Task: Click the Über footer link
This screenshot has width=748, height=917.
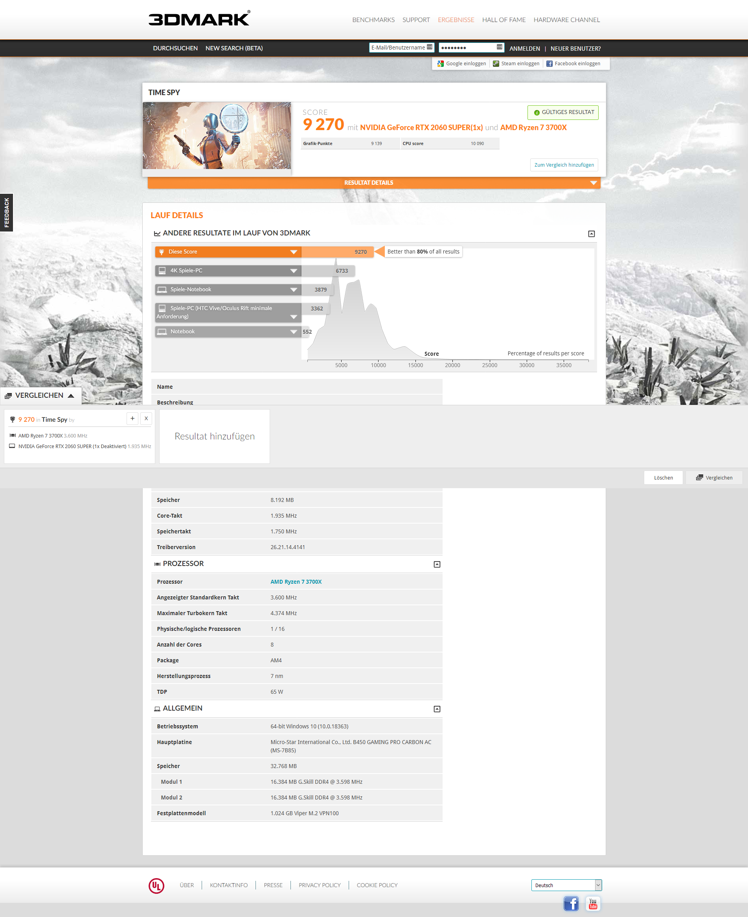Action: (x=187, y=885)
